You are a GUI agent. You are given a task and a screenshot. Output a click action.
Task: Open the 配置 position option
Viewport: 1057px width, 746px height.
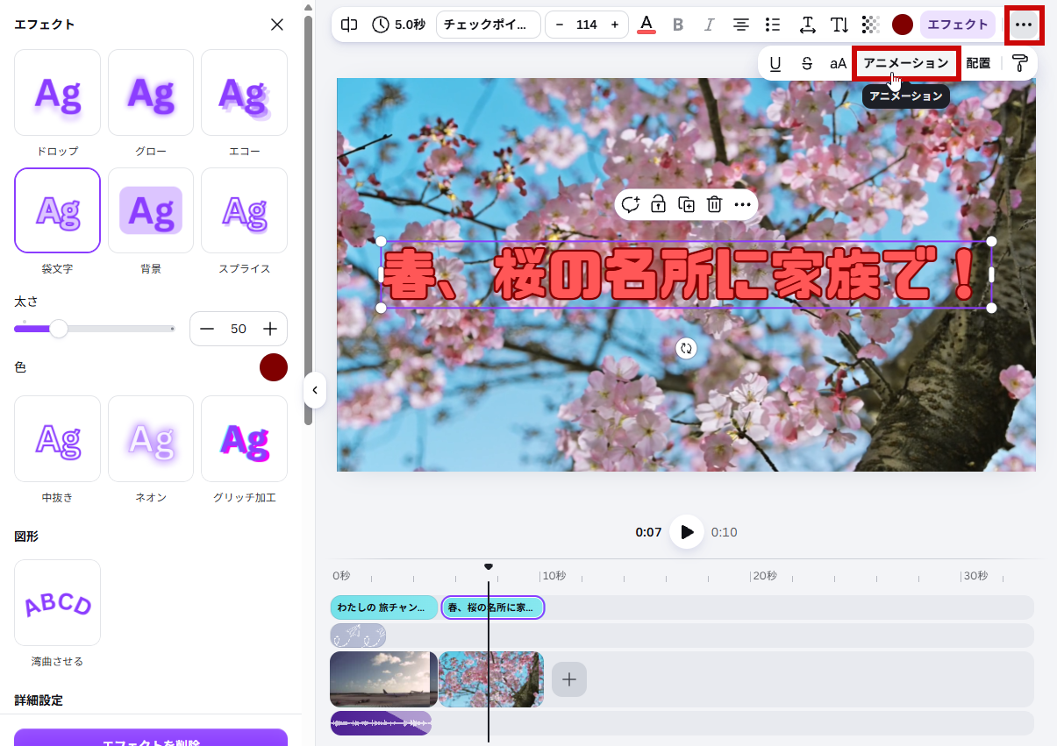pos(978,63)
